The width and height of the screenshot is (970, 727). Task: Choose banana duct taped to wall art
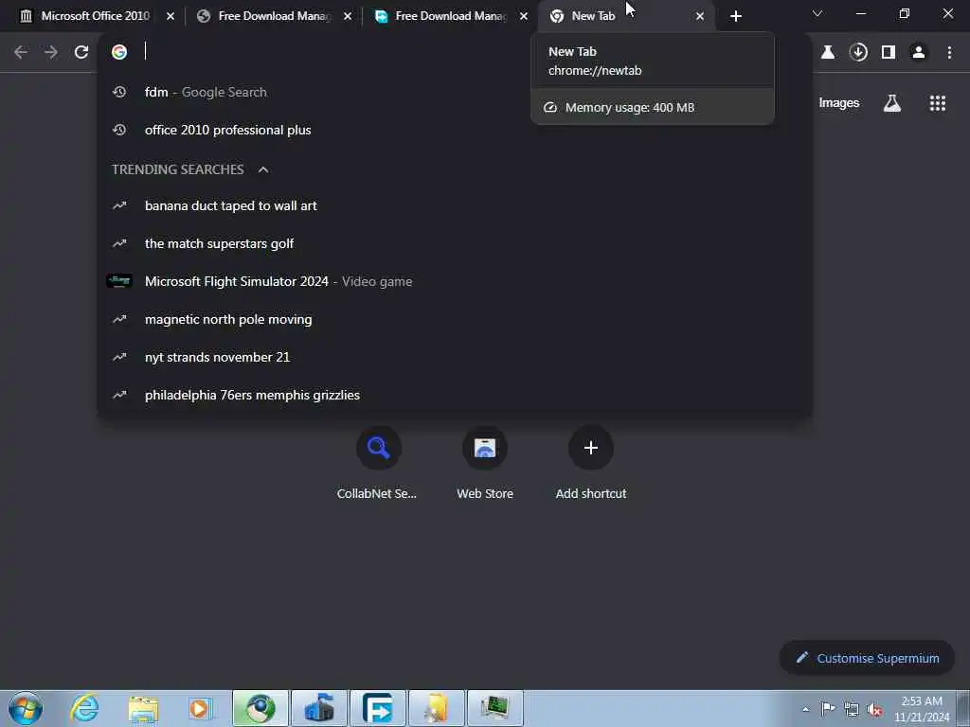point(455,205)
